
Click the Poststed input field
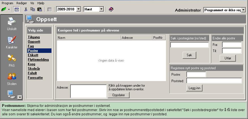click(214, 81)
